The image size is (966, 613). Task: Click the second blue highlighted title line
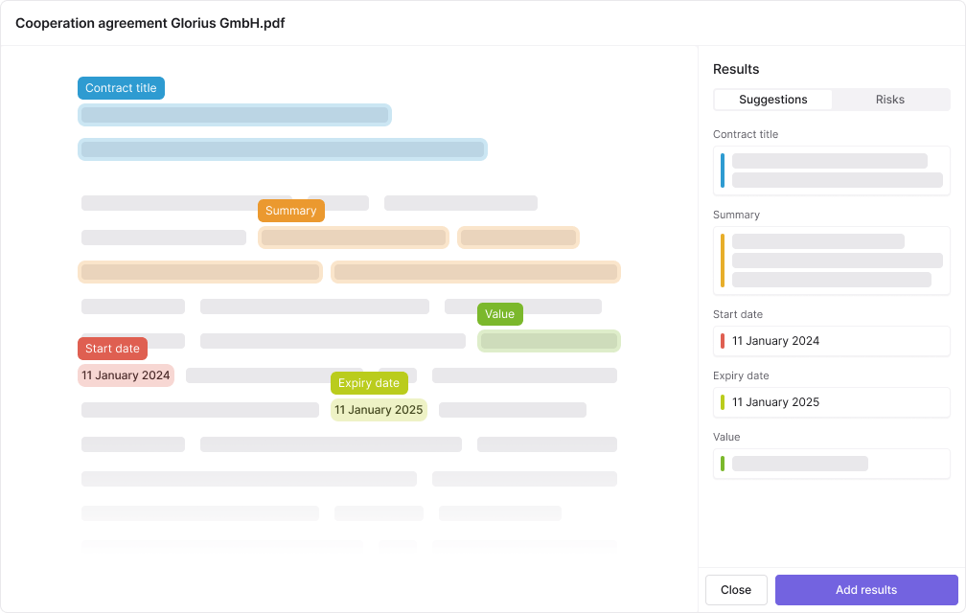283,149
